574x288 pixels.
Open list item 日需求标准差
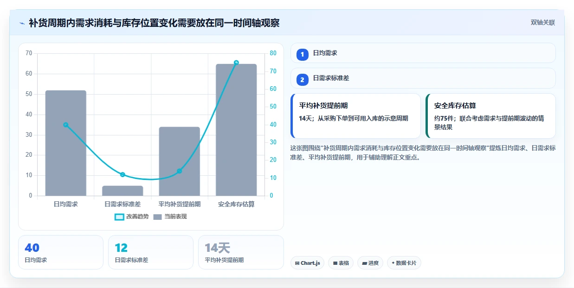(423, 78)
